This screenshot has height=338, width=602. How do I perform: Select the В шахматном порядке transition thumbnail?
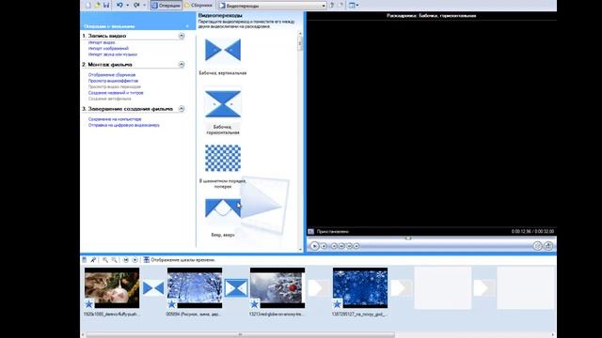223,158
